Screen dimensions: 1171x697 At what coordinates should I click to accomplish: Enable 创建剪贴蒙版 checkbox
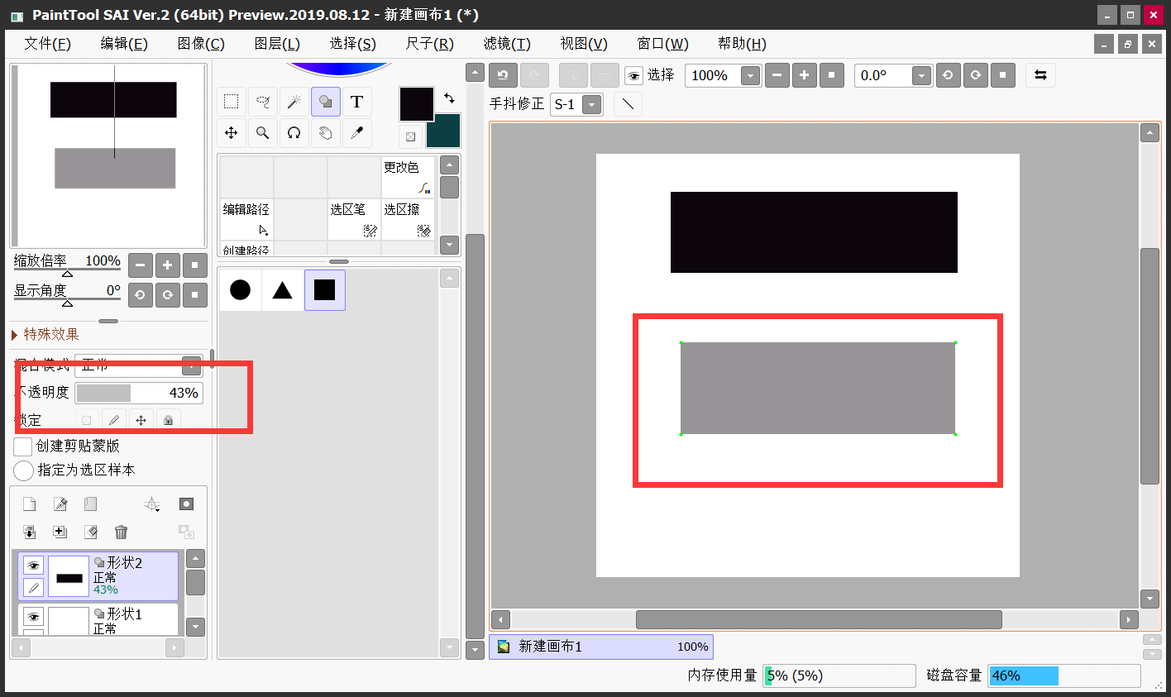(x=23, y=446)
